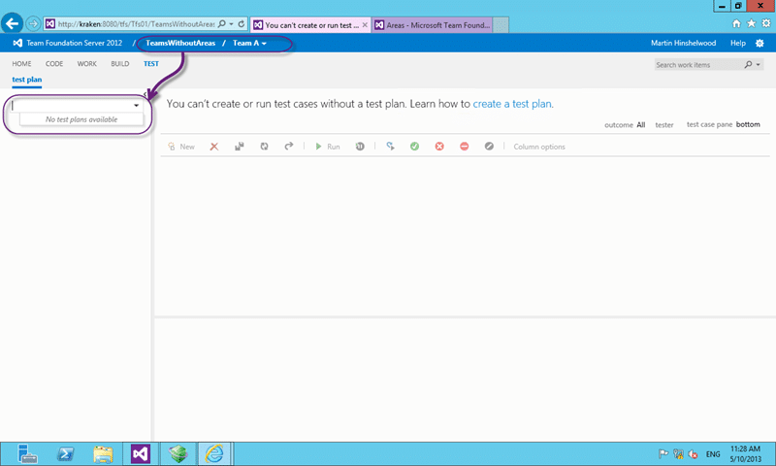776x466 pixels.
Task: Follow the create a test plan link
Action: tap(512, 104)
